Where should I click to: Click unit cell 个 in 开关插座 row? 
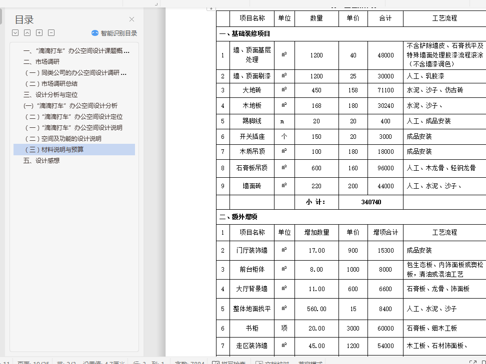click(x=284, y=136)
